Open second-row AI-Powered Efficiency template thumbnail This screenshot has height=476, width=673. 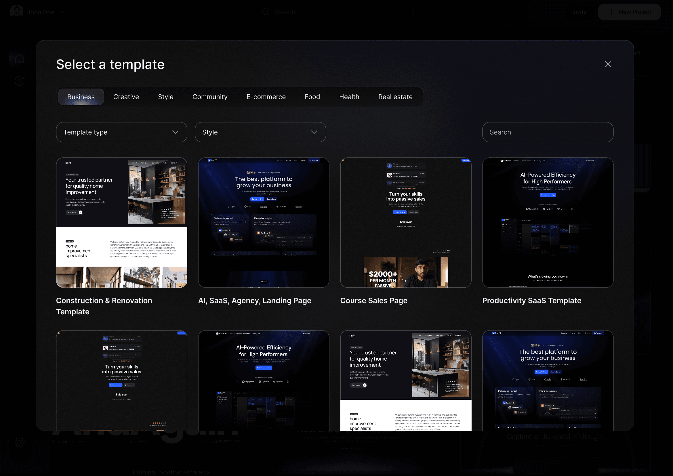coord(264,381)
